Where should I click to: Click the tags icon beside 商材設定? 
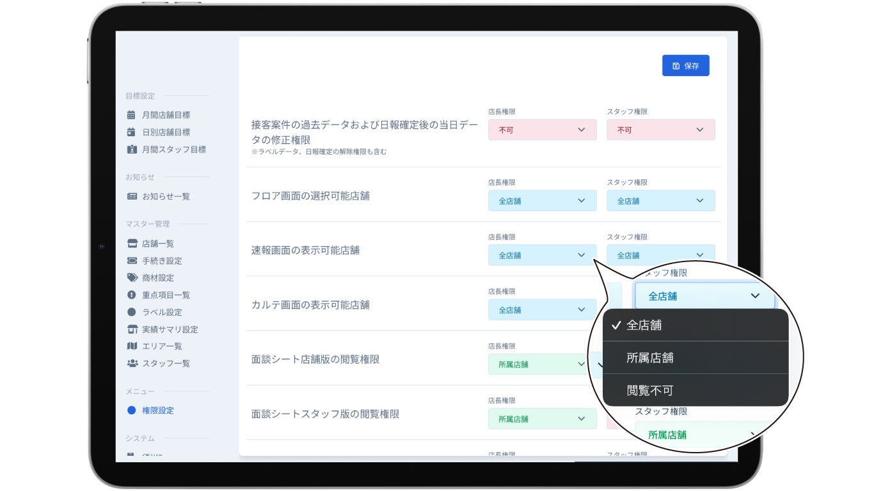tap(132, 278)
